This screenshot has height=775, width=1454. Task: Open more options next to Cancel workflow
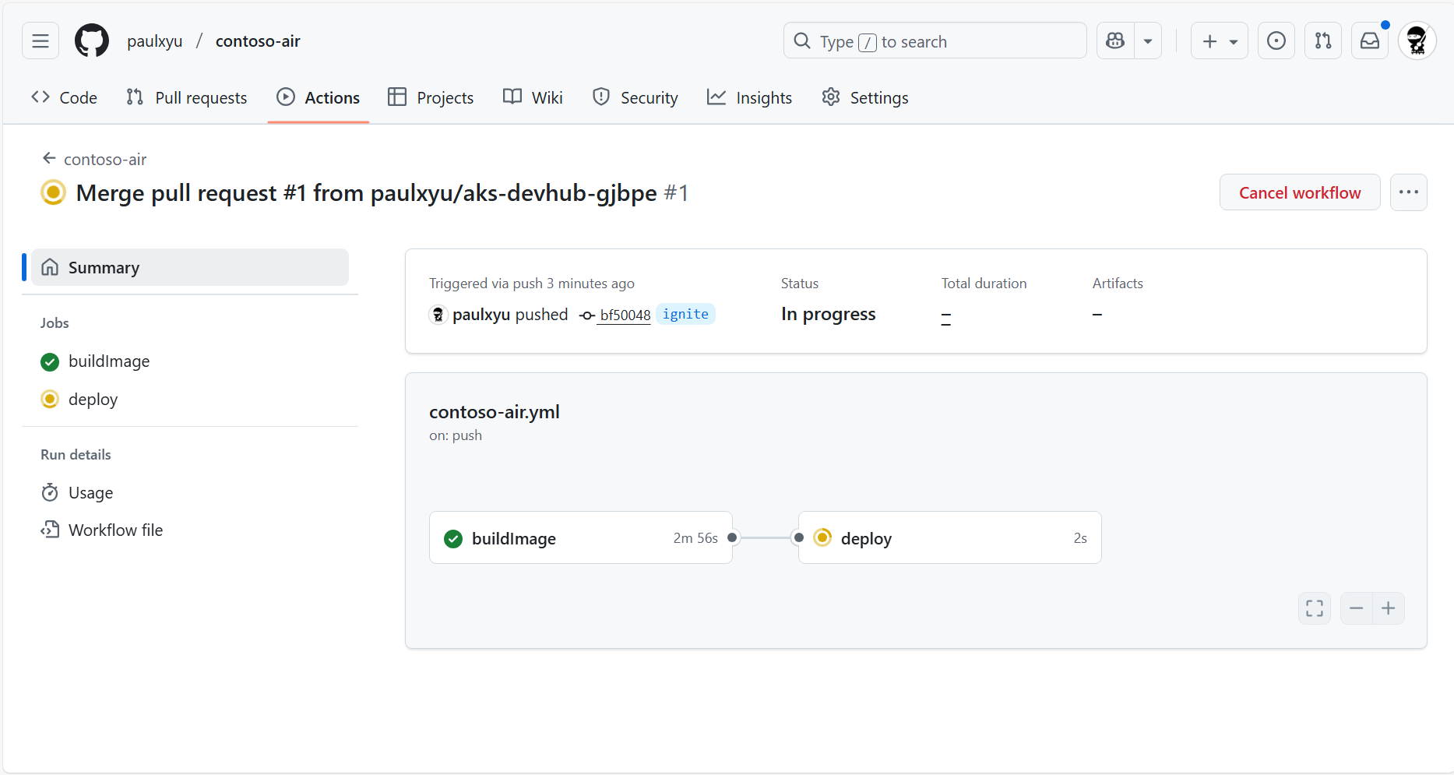pyautogui.click(x=1409, y=192)
